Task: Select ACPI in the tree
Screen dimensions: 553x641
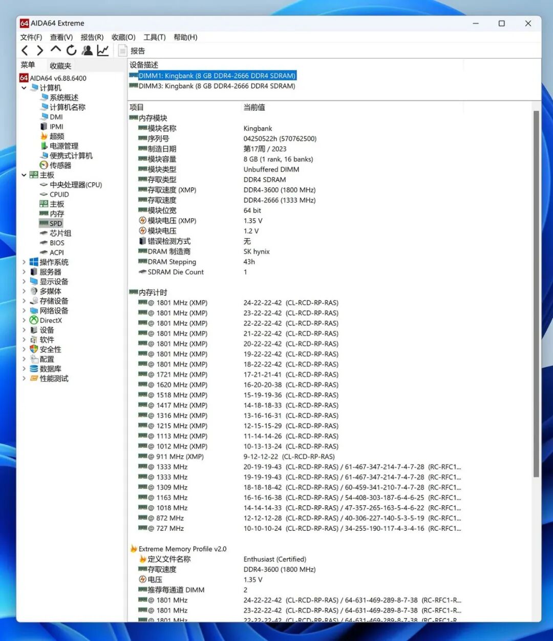Action: (x=52, y=253)
